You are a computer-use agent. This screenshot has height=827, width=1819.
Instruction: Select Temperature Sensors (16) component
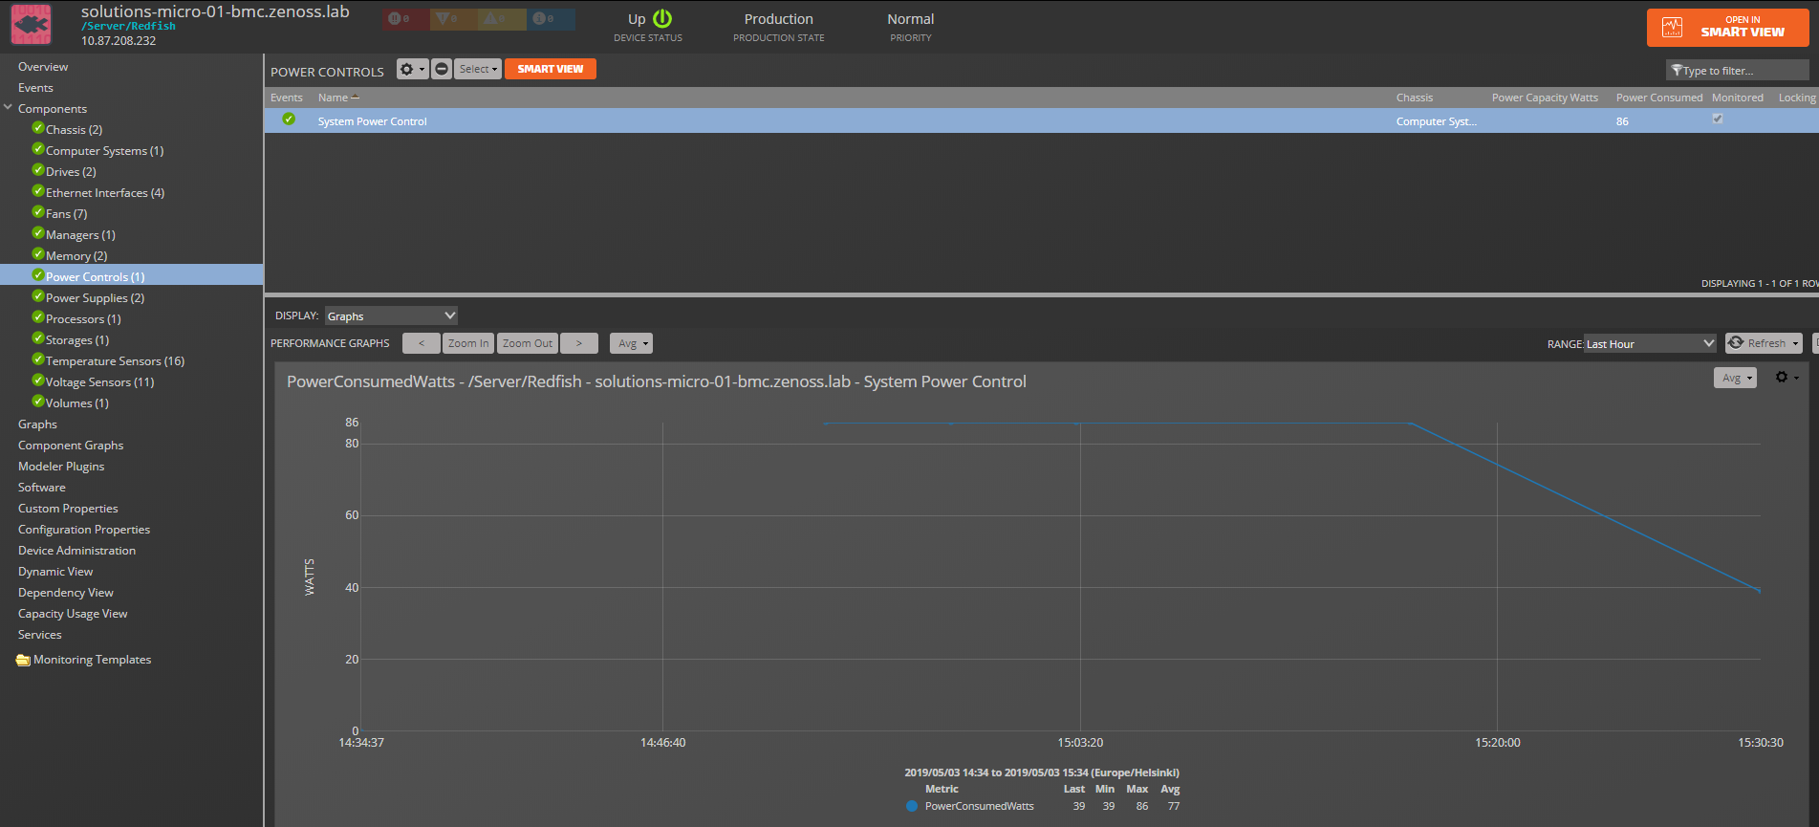point(115,361)
